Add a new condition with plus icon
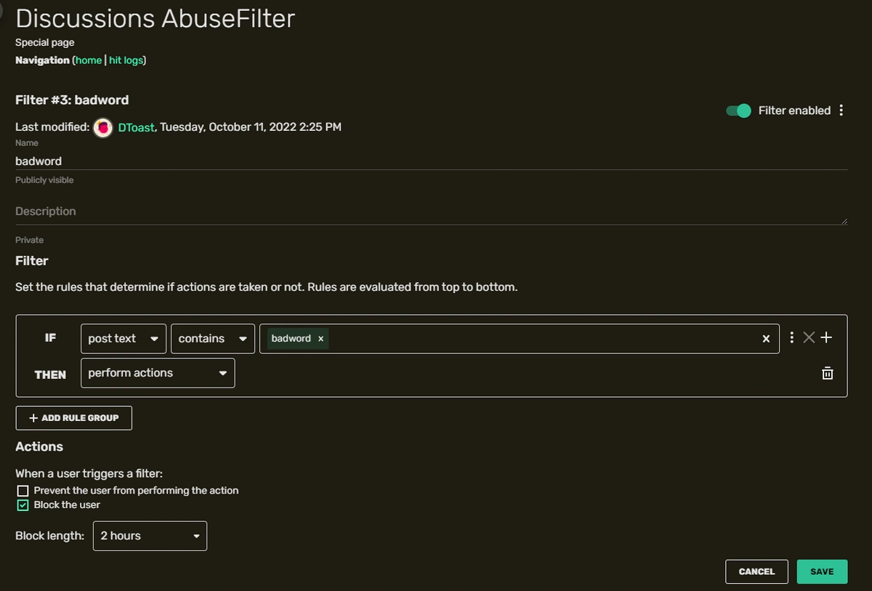This screenshot has height=591, width=872. [826, 337]
